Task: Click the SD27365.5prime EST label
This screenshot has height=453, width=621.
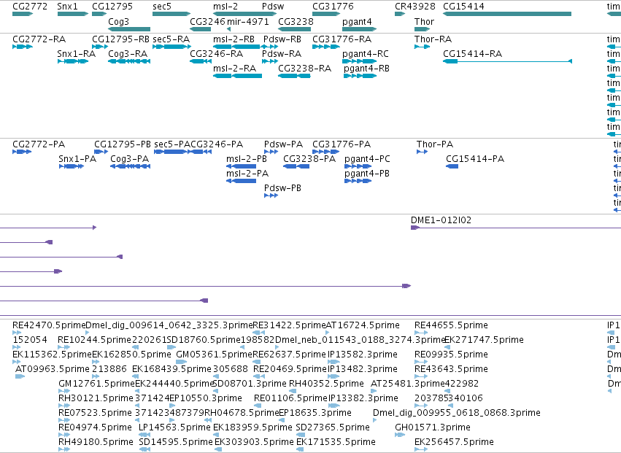Action: (x=333, y=427)
